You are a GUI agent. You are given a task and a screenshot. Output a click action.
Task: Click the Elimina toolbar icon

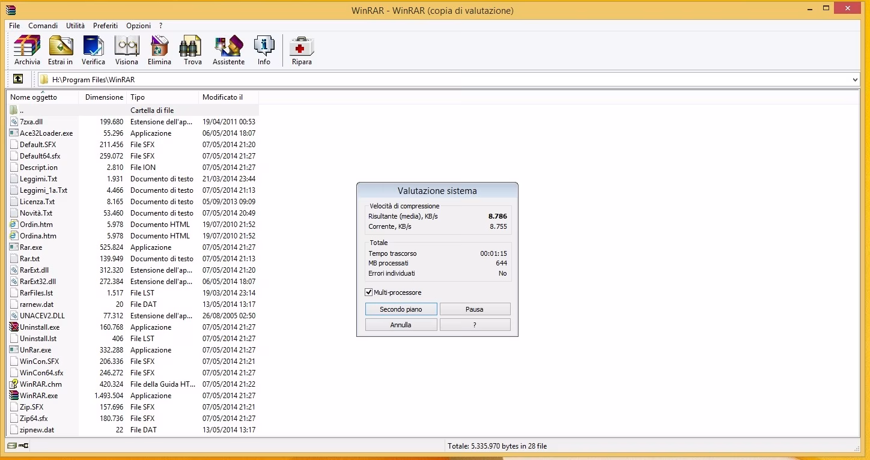[x=159, y=50]
